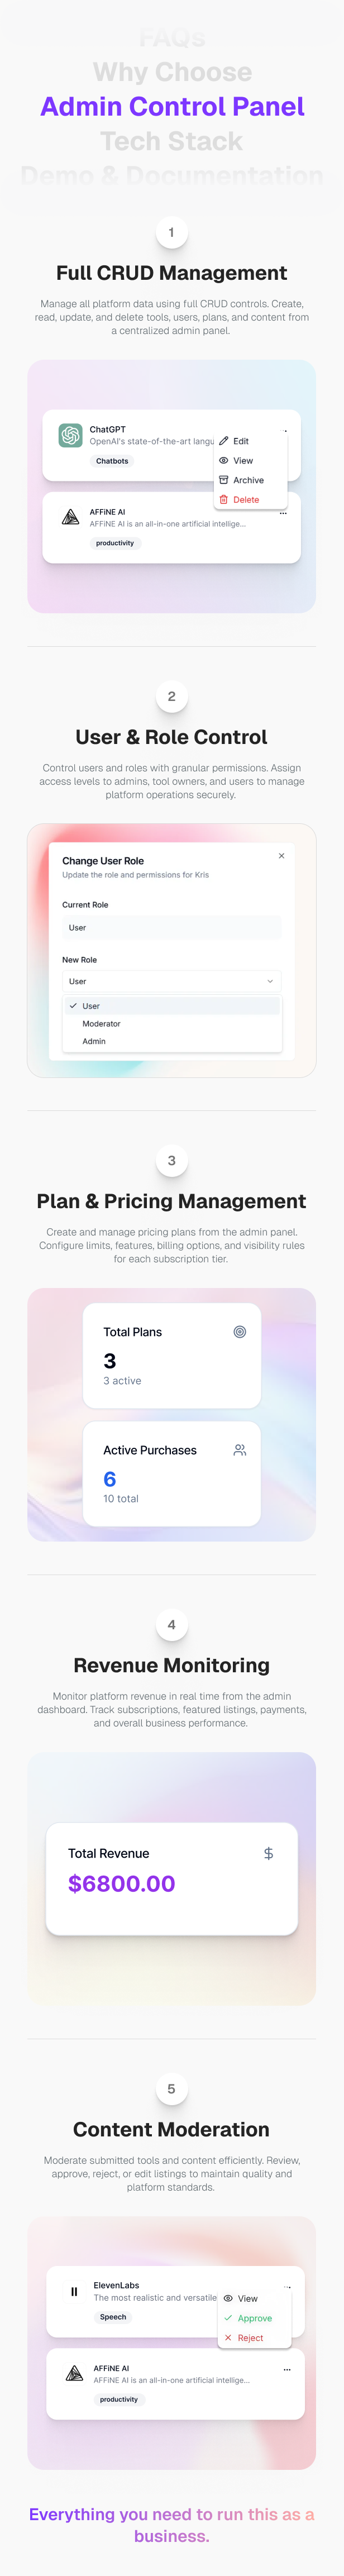The image size is (344, 2576).
Task: Choose Edit from the ChatGPT context menu
Action: click(240, 441)
